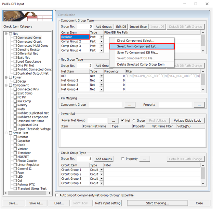Collapse the Component tree node

(6, 85)
